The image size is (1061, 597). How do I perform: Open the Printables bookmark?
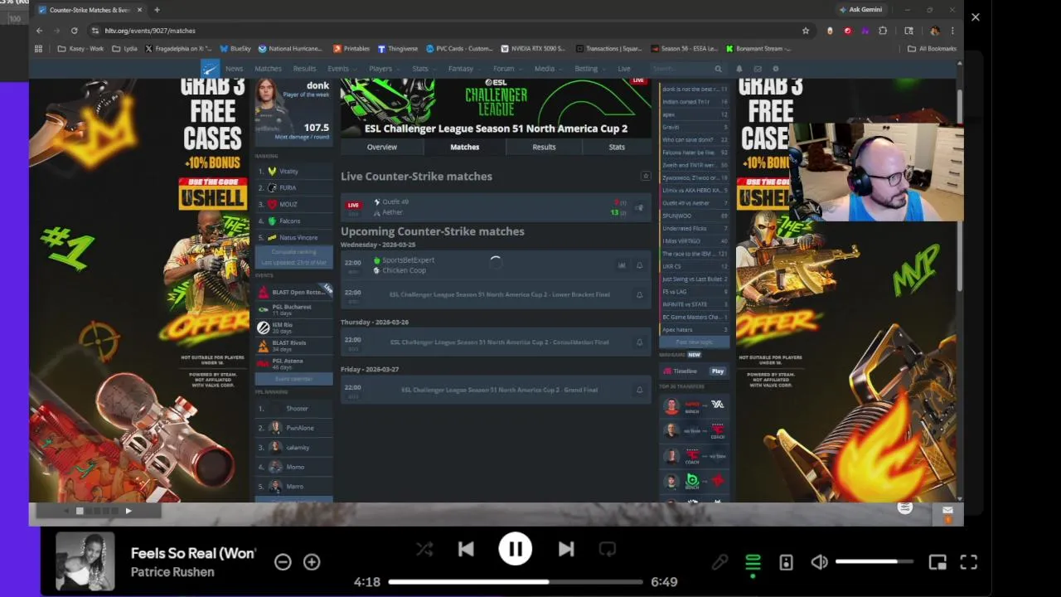point(351,49)
